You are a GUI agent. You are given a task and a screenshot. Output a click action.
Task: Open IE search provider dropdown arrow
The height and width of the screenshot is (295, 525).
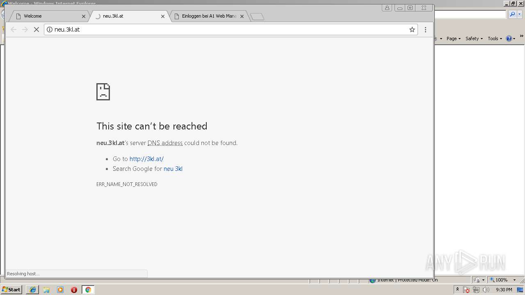coord(519,14)
